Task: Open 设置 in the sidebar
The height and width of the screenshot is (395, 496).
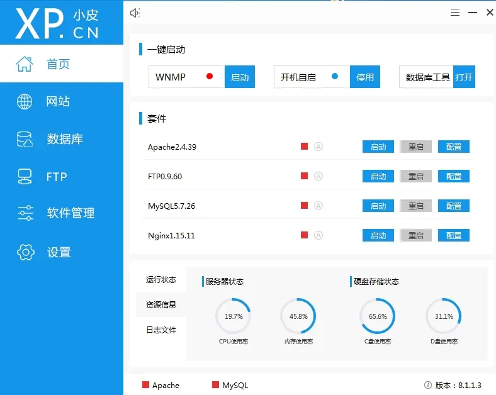Action: 62,252
